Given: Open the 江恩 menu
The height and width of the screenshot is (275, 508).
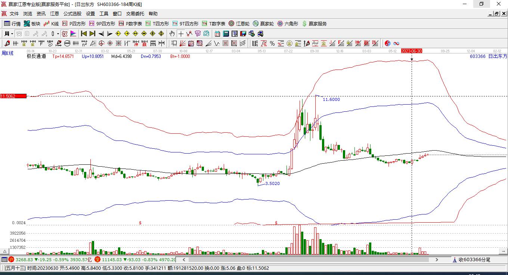Looking at the screenshot, I should pos(55,14).
